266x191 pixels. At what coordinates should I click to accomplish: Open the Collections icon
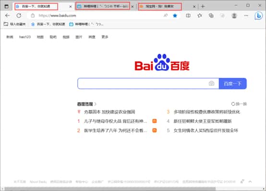click(x=211, y=16)
